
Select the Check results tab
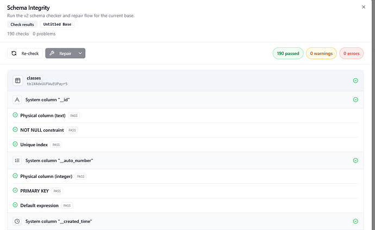[x=22, y=24]
